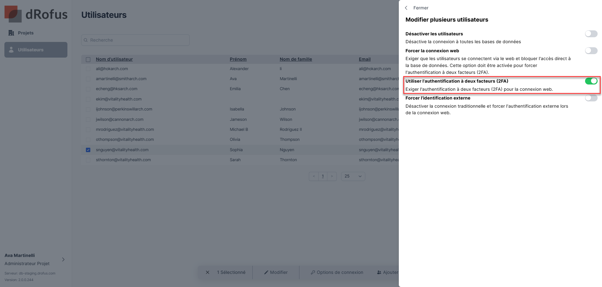This screenshot has height=287, width=602.
Task: Enable the Désactiver les utilisateurs toggle
Action: pyautogui.click(x=591, y=34)
